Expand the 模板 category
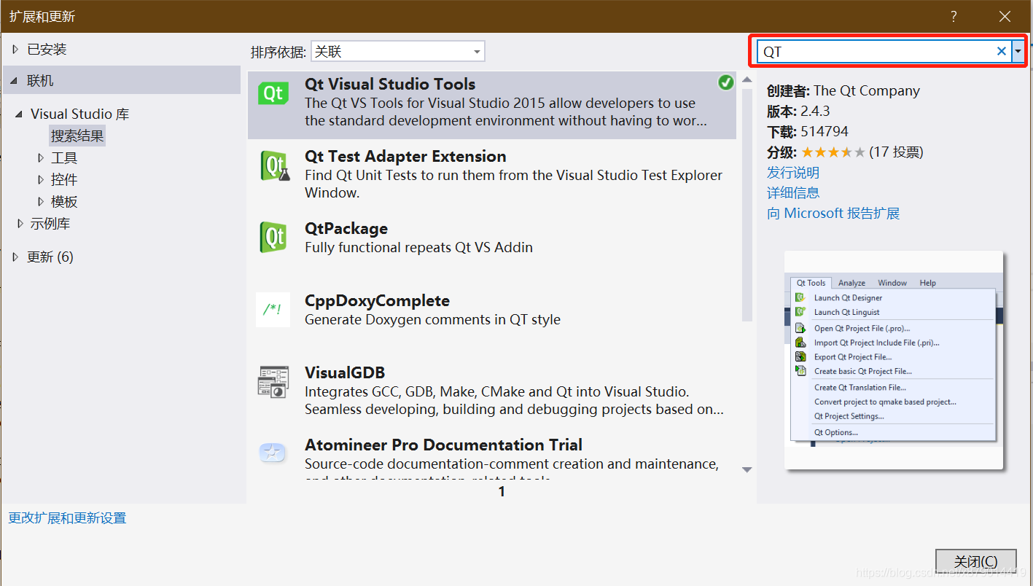 click(x=41, y=201)
